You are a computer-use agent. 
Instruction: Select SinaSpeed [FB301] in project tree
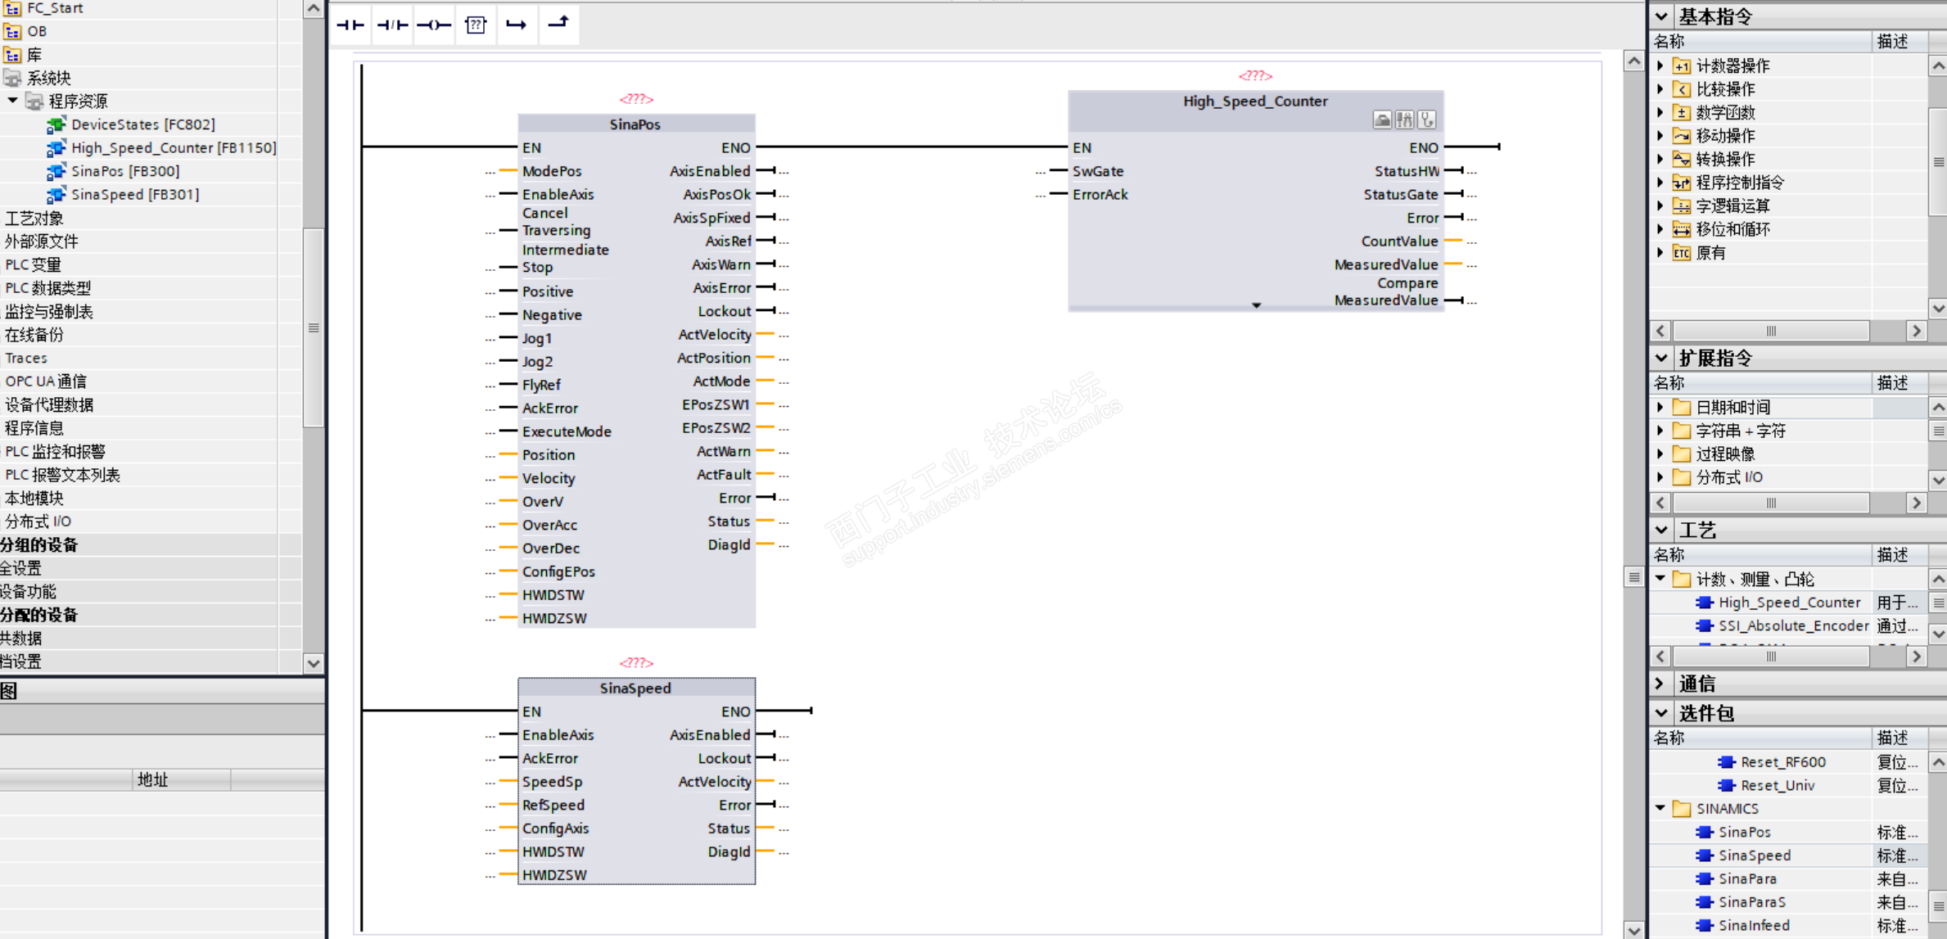click(x=134, y=194)
